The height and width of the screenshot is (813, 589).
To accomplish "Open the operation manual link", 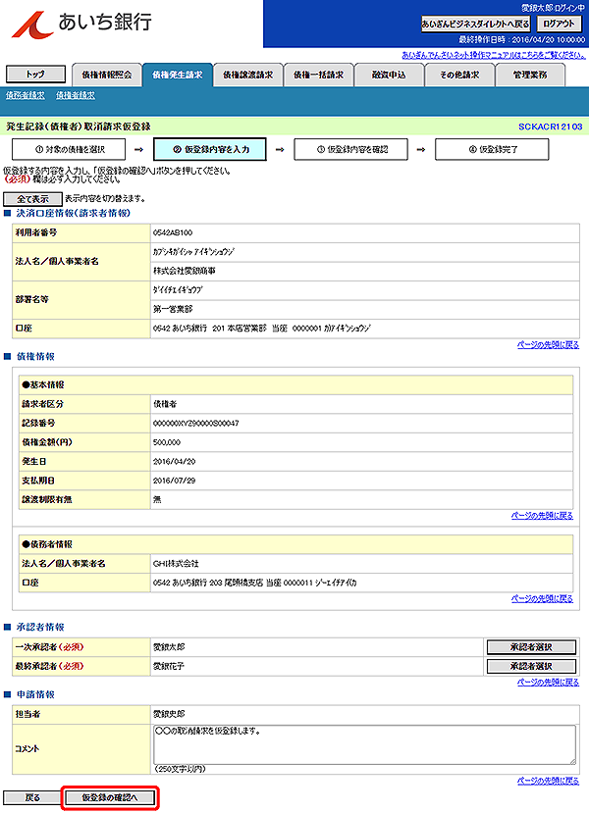I will pos(494,55).
